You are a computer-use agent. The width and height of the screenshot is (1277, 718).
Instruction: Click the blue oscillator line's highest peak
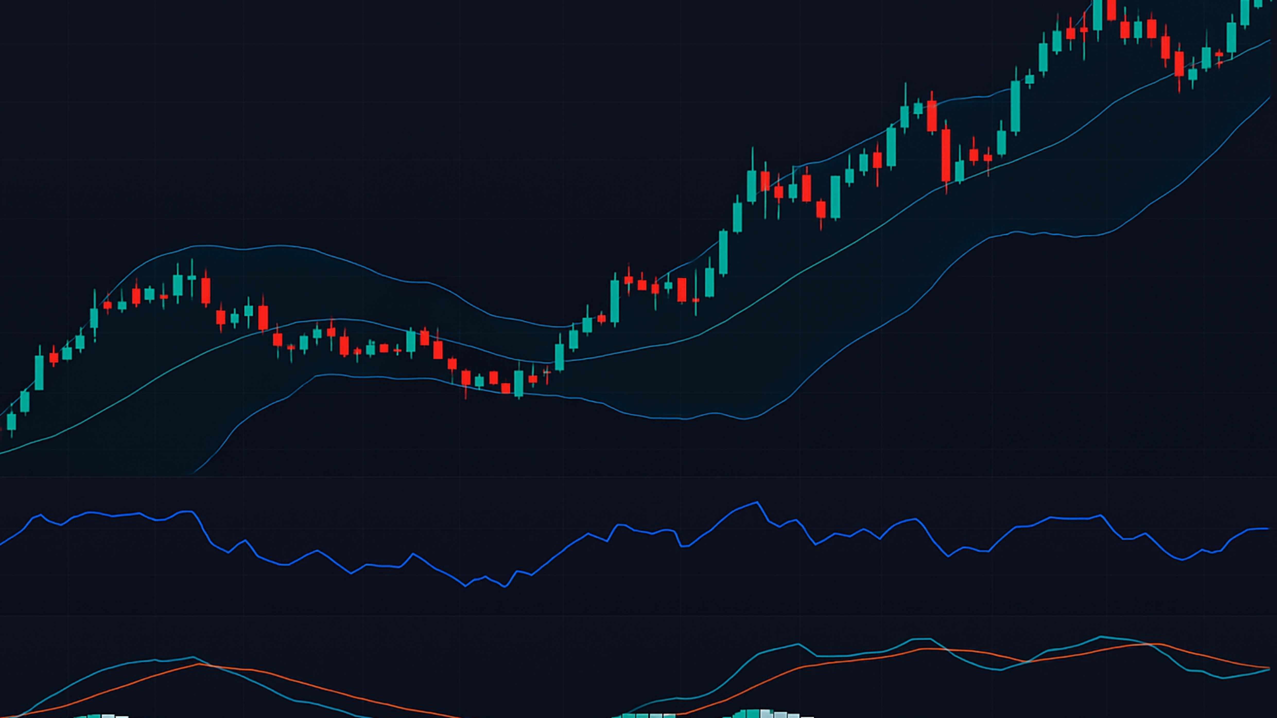click(757, 502)
